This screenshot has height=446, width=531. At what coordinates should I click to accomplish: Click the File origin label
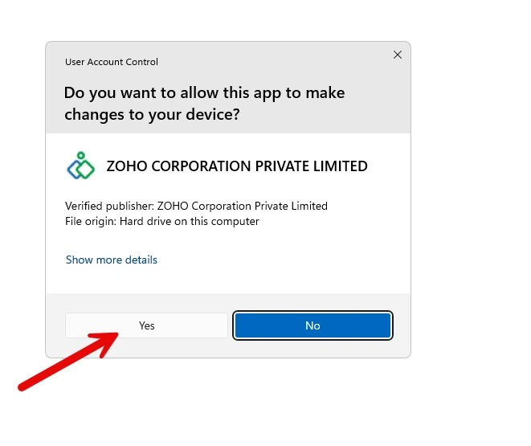pyautogui.click(x=90, y=221)
